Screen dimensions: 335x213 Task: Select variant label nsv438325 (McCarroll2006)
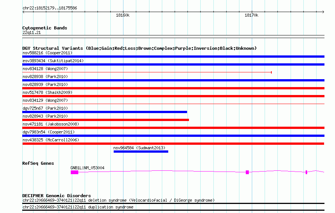tap(51, 140)
